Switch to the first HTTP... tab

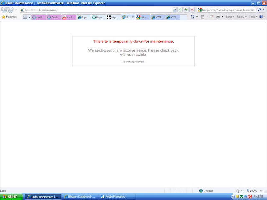(158, 17)
